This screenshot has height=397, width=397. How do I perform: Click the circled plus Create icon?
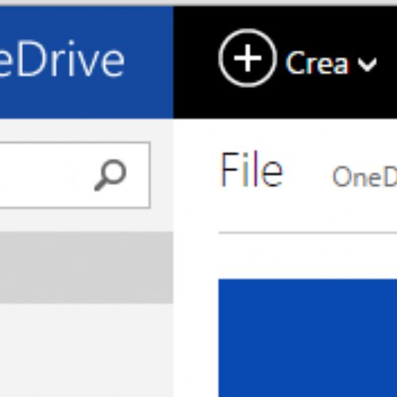[248, 58]
